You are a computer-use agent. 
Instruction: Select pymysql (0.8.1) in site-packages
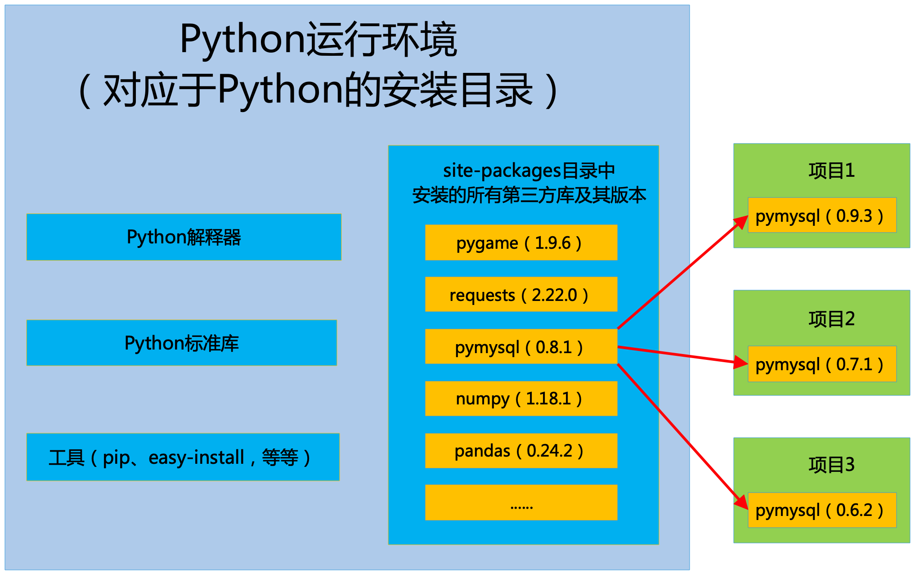[x=521, y=347]
